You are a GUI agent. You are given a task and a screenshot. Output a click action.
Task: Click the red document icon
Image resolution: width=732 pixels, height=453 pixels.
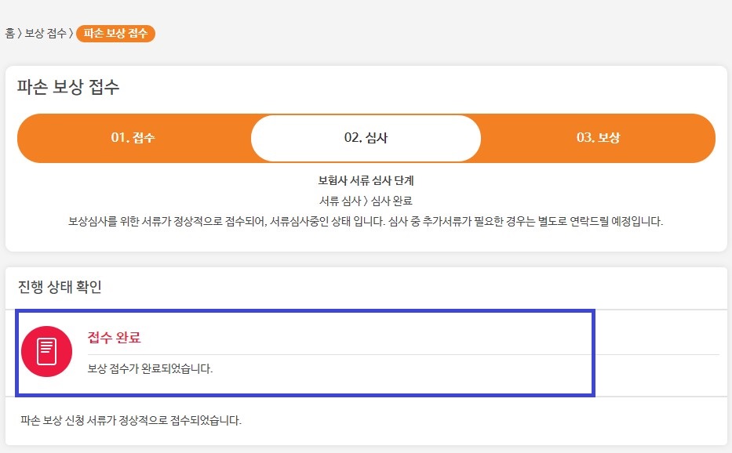(x=47, y=351)
